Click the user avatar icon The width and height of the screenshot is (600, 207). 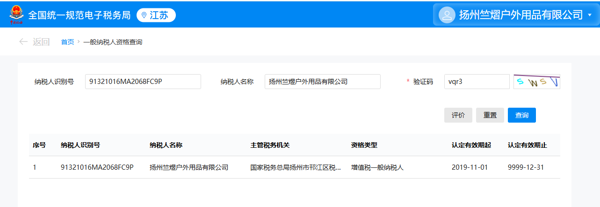(447, 15)
